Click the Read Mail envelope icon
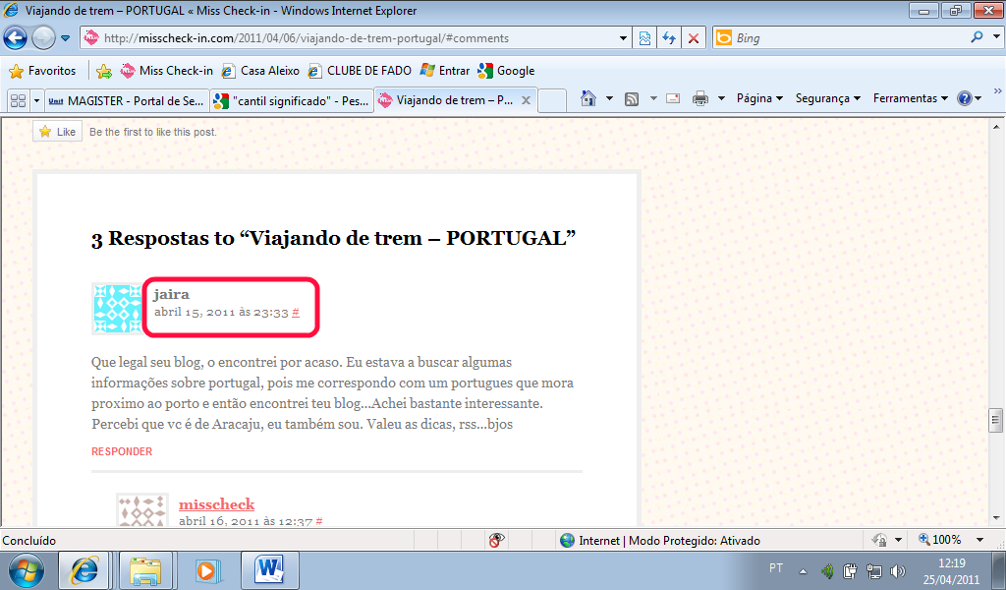1006x590 pixels. pos(673,98)
